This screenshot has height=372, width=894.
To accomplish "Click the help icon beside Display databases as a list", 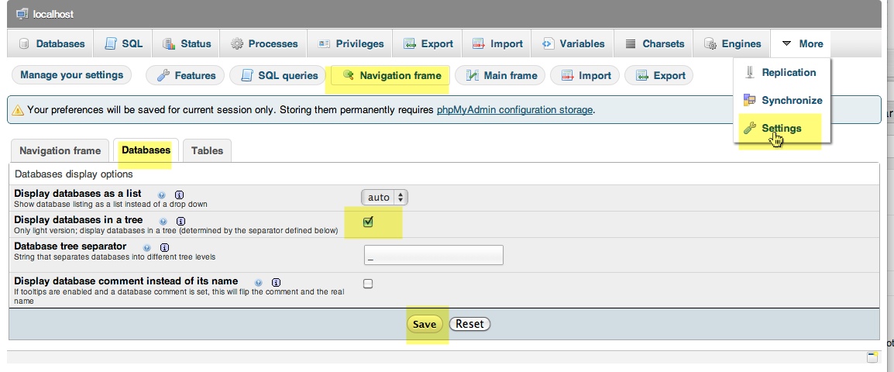I will tap(162, 195).
